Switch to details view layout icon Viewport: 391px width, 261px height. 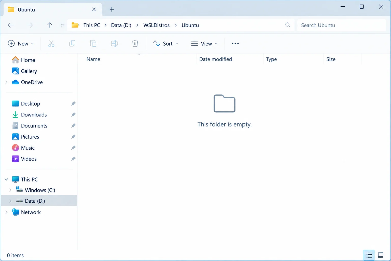coord(369,255)
